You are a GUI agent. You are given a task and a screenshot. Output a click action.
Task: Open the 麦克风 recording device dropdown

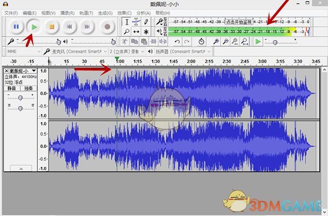(79, 51)
